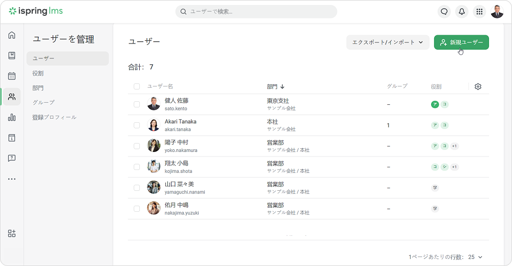Open the calendar icon in sidebar
The image size is (512, 266).
[x=12, y=76]
